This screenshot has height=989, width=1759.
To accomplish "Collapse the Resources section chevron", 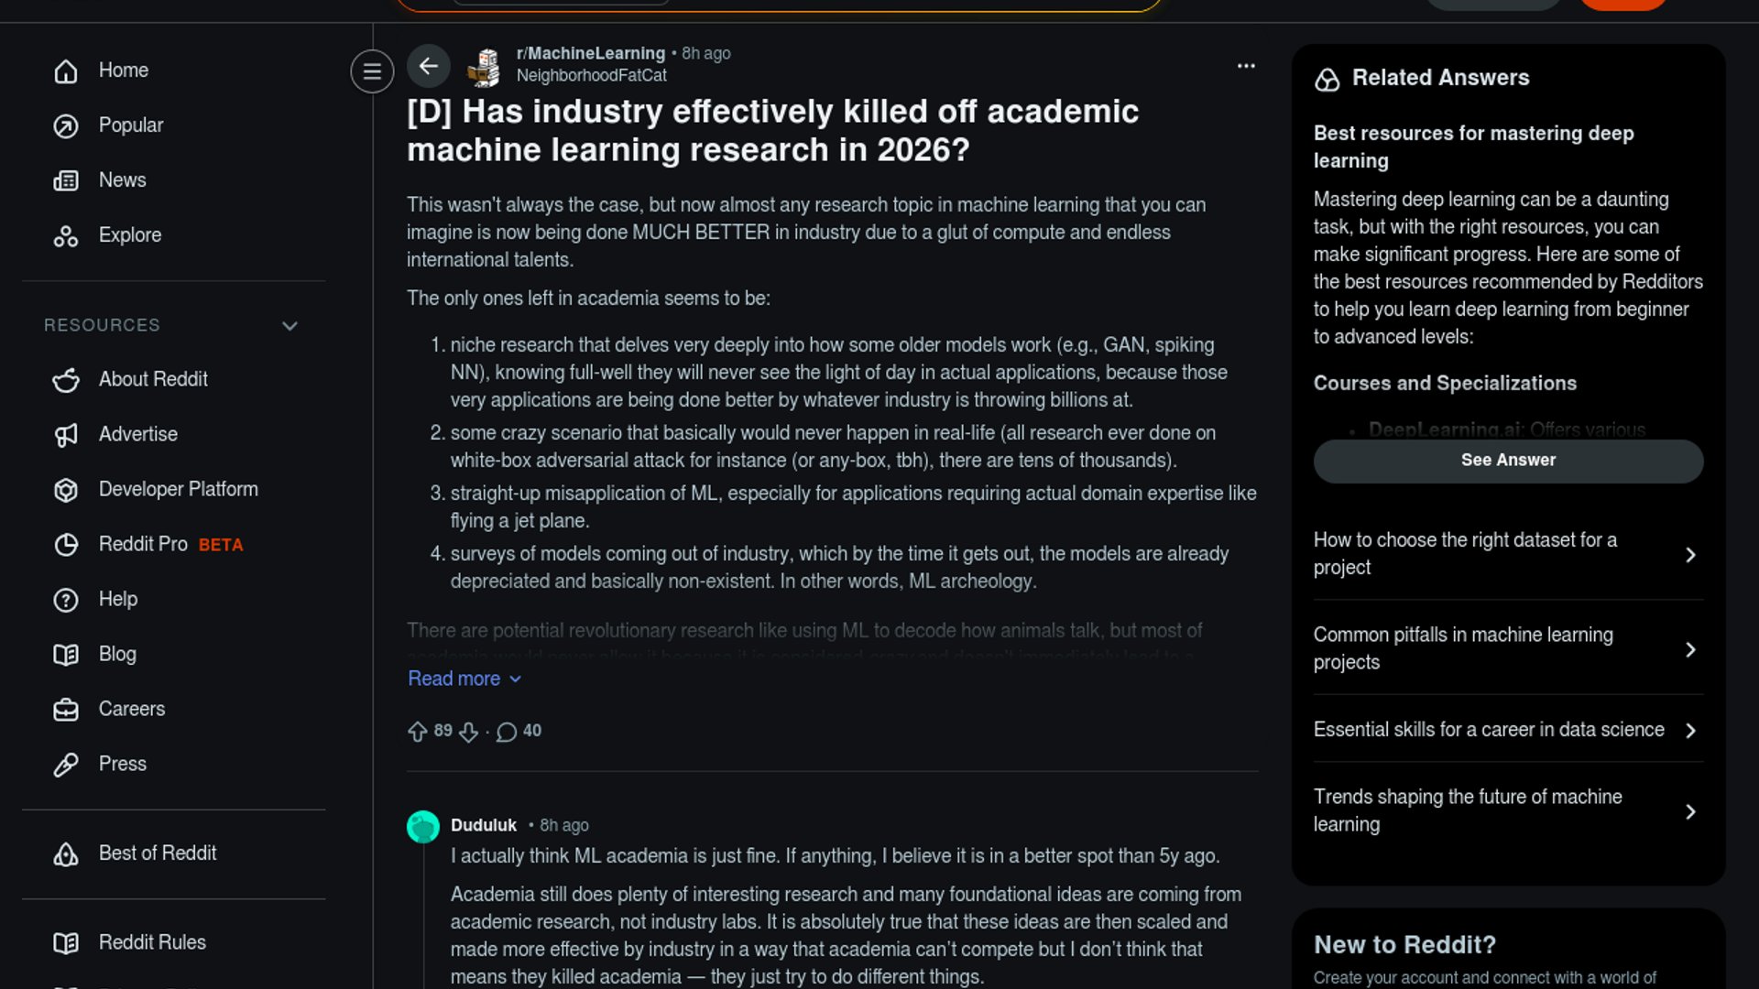I will tap(290, 326).
